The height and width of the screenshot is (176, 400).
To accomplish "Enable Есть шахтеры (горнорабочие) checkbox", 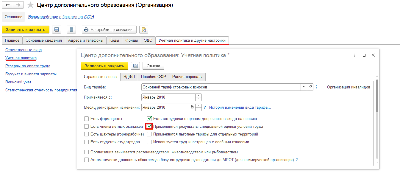I will tap(87, 134).
